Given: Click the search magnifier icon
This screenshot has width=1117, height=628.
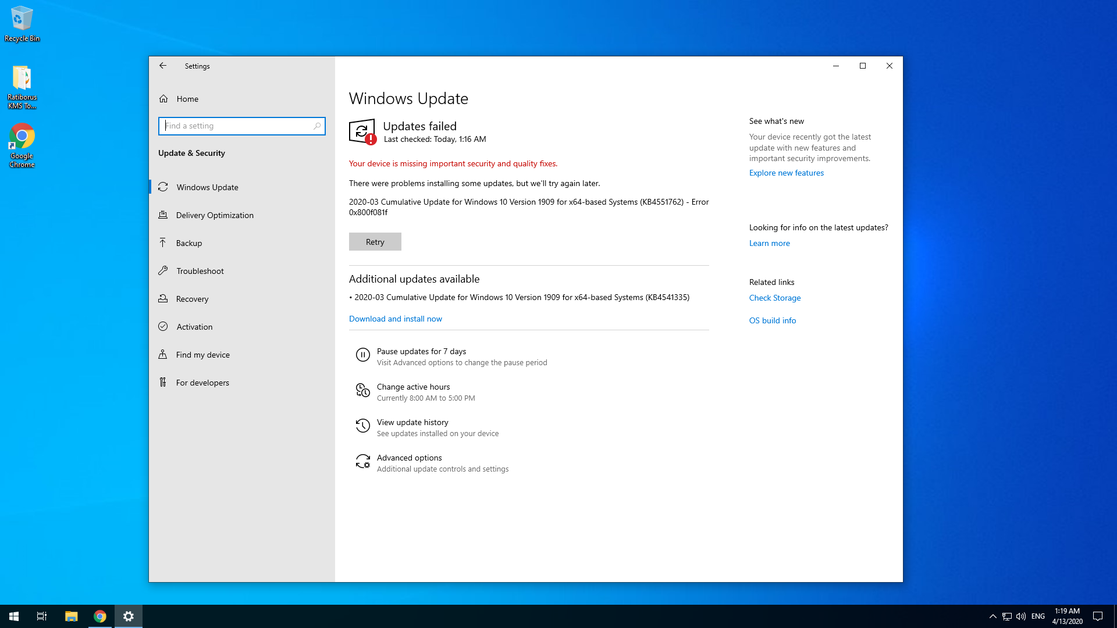Looking at the screenshot, I should 317,126.
